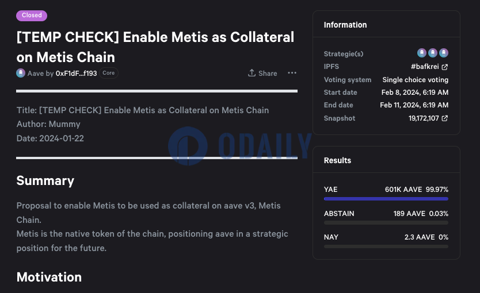Click the Share upload icon
This screenshot has width=480, height=293.
[252, 73]
